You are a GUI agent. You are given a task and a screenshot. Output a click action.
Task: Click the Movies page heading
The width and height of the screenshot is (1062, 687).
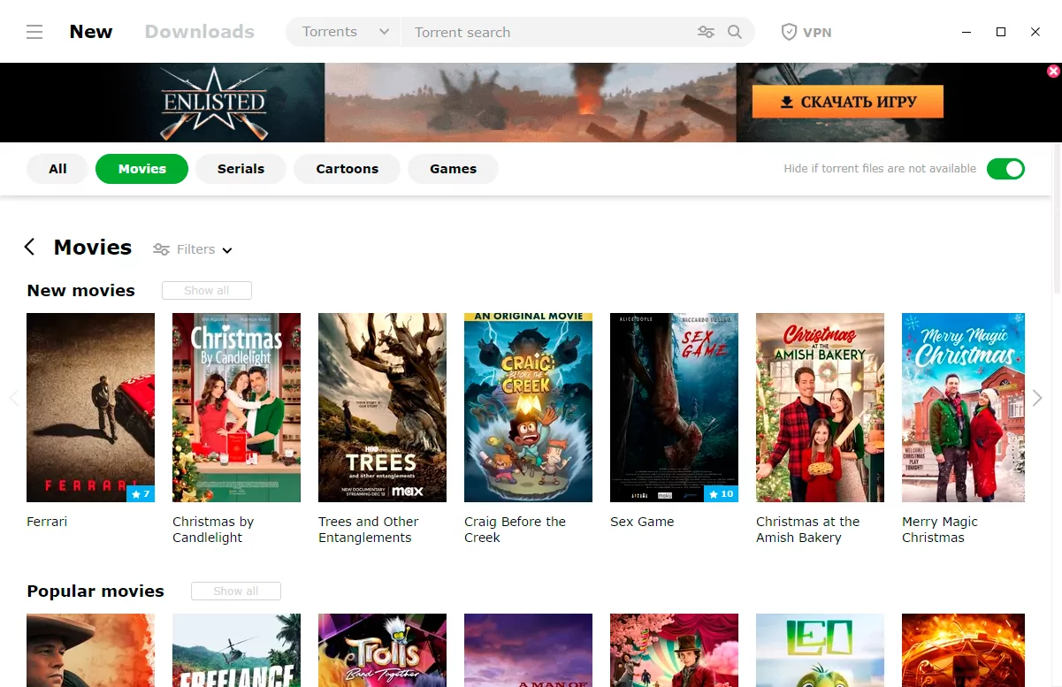[93, 248]
